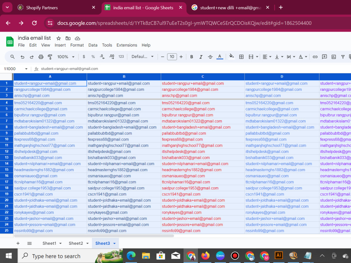This screenshot has width=351, height=263.
Task: Click the Insert link icon
Action: point(315,57)
